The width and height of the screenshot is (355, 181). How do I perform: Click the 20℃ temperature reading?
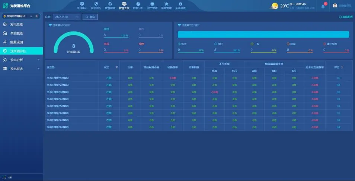click(x=284, y=6)
